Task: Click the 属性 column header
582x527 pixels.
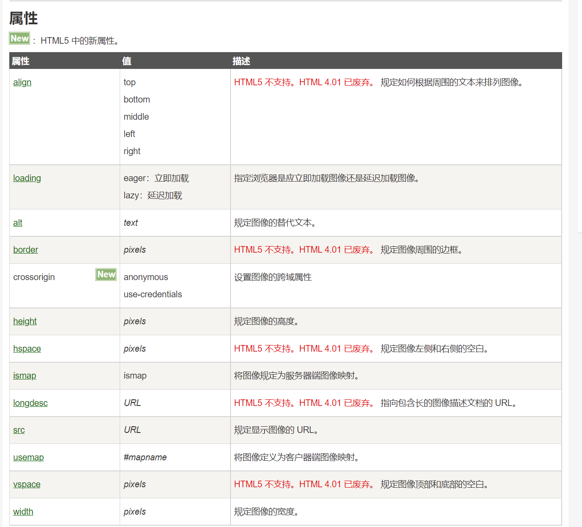Action: (20, 61)
